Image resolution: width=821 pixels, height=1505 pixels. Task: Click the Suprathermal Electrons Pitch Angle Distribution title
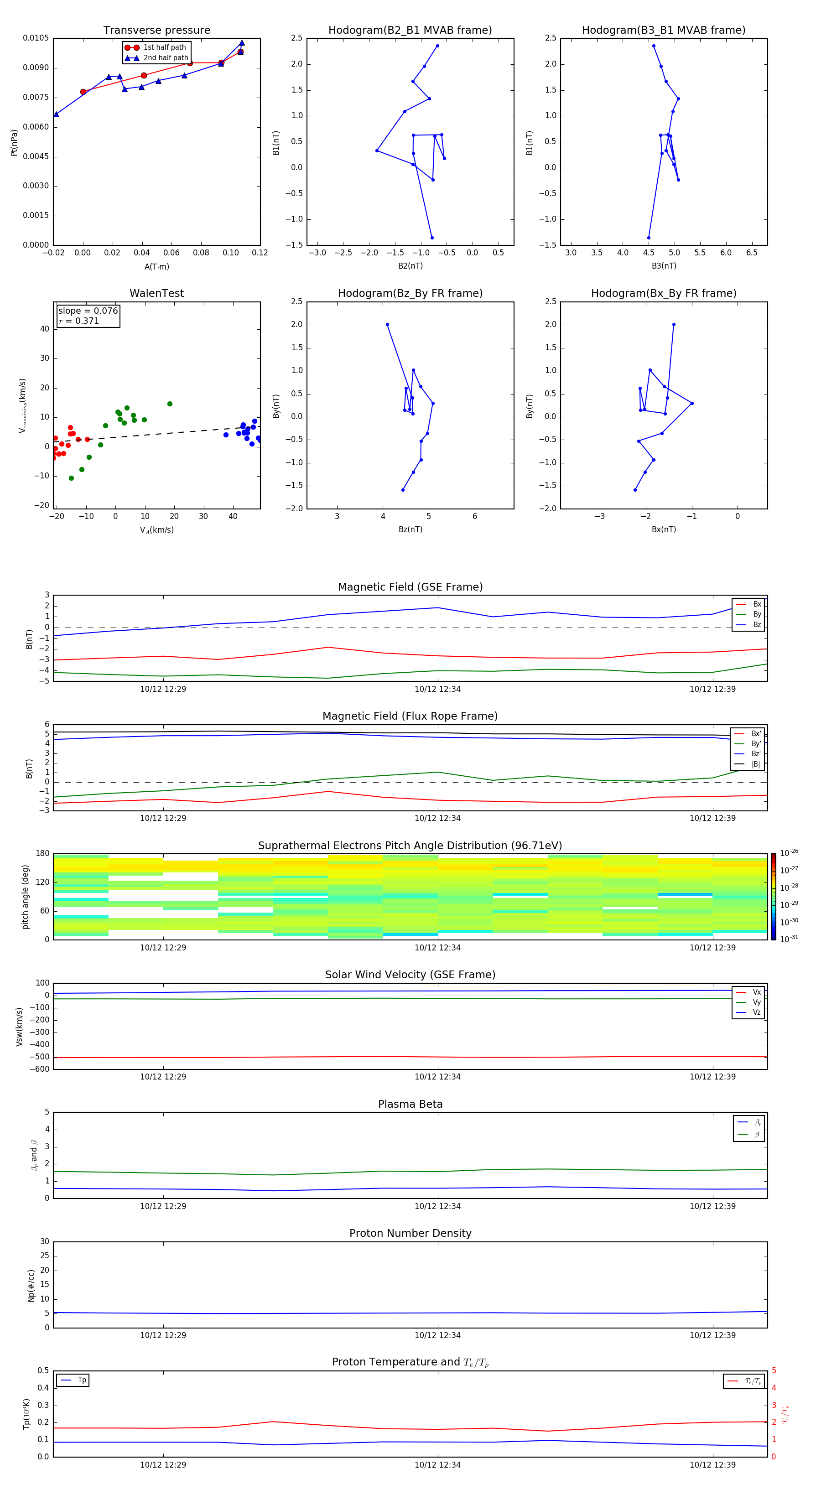pyautogui.click(x=410, y=846)
